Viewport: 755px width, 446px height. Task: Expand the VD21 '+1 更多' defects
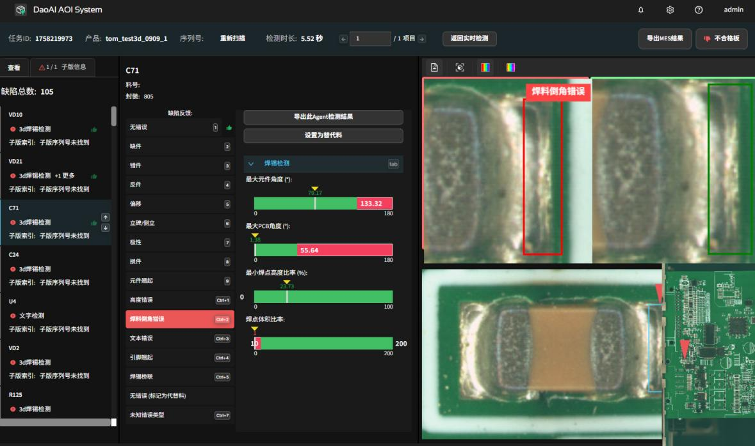click(x=66, y=176)
